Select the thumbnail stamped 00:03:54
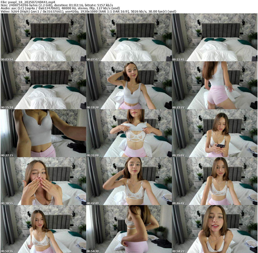258x253 pixels. pos(43,37)
